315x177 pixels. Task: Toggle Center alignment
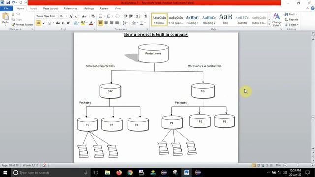(106, 23)
